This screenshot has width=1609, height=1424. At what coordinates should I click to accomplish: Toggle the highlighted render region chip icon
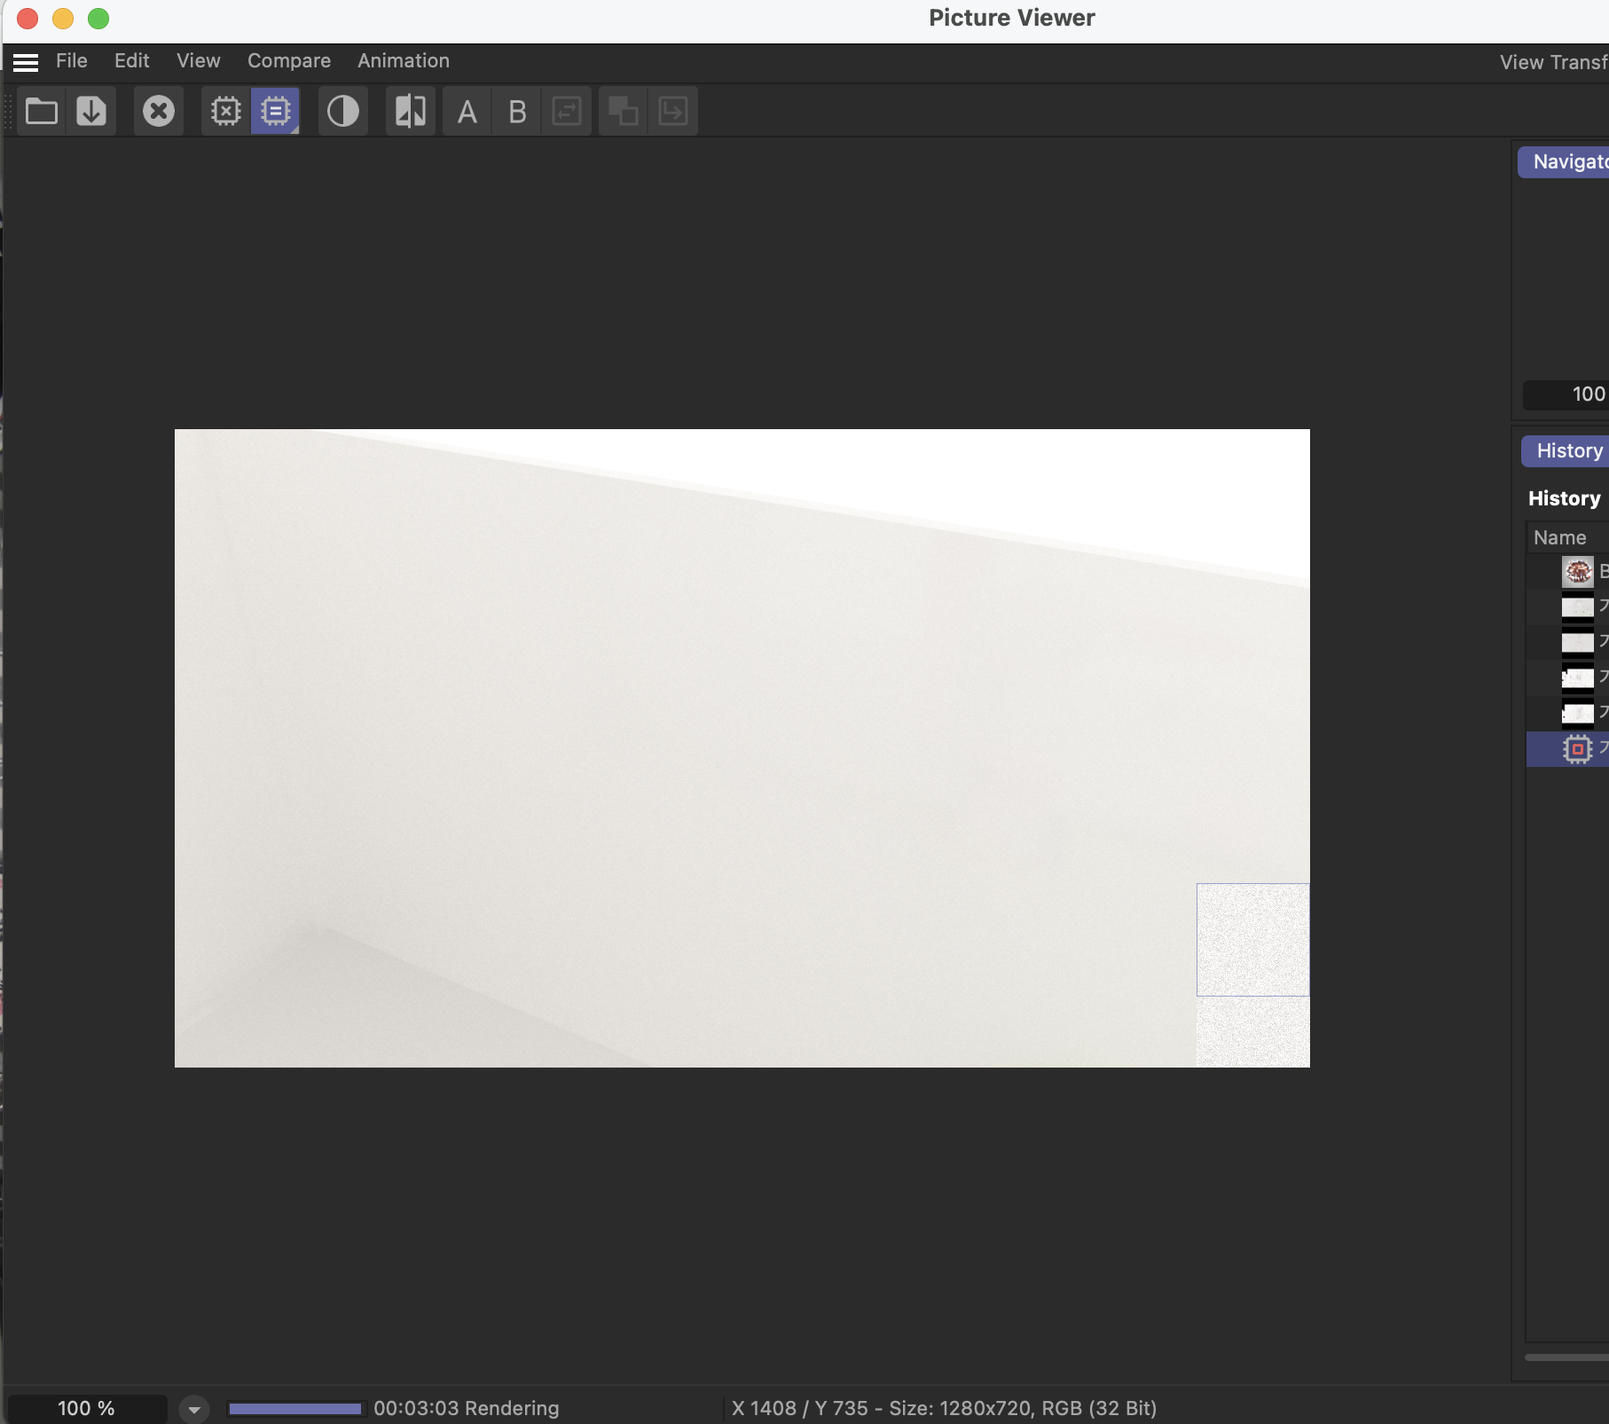[x=276, y=112]
